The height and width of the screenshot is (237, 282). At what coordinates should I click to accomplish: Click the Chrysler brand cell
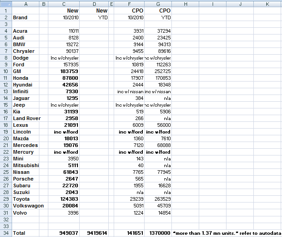click(x=26, y=51)
